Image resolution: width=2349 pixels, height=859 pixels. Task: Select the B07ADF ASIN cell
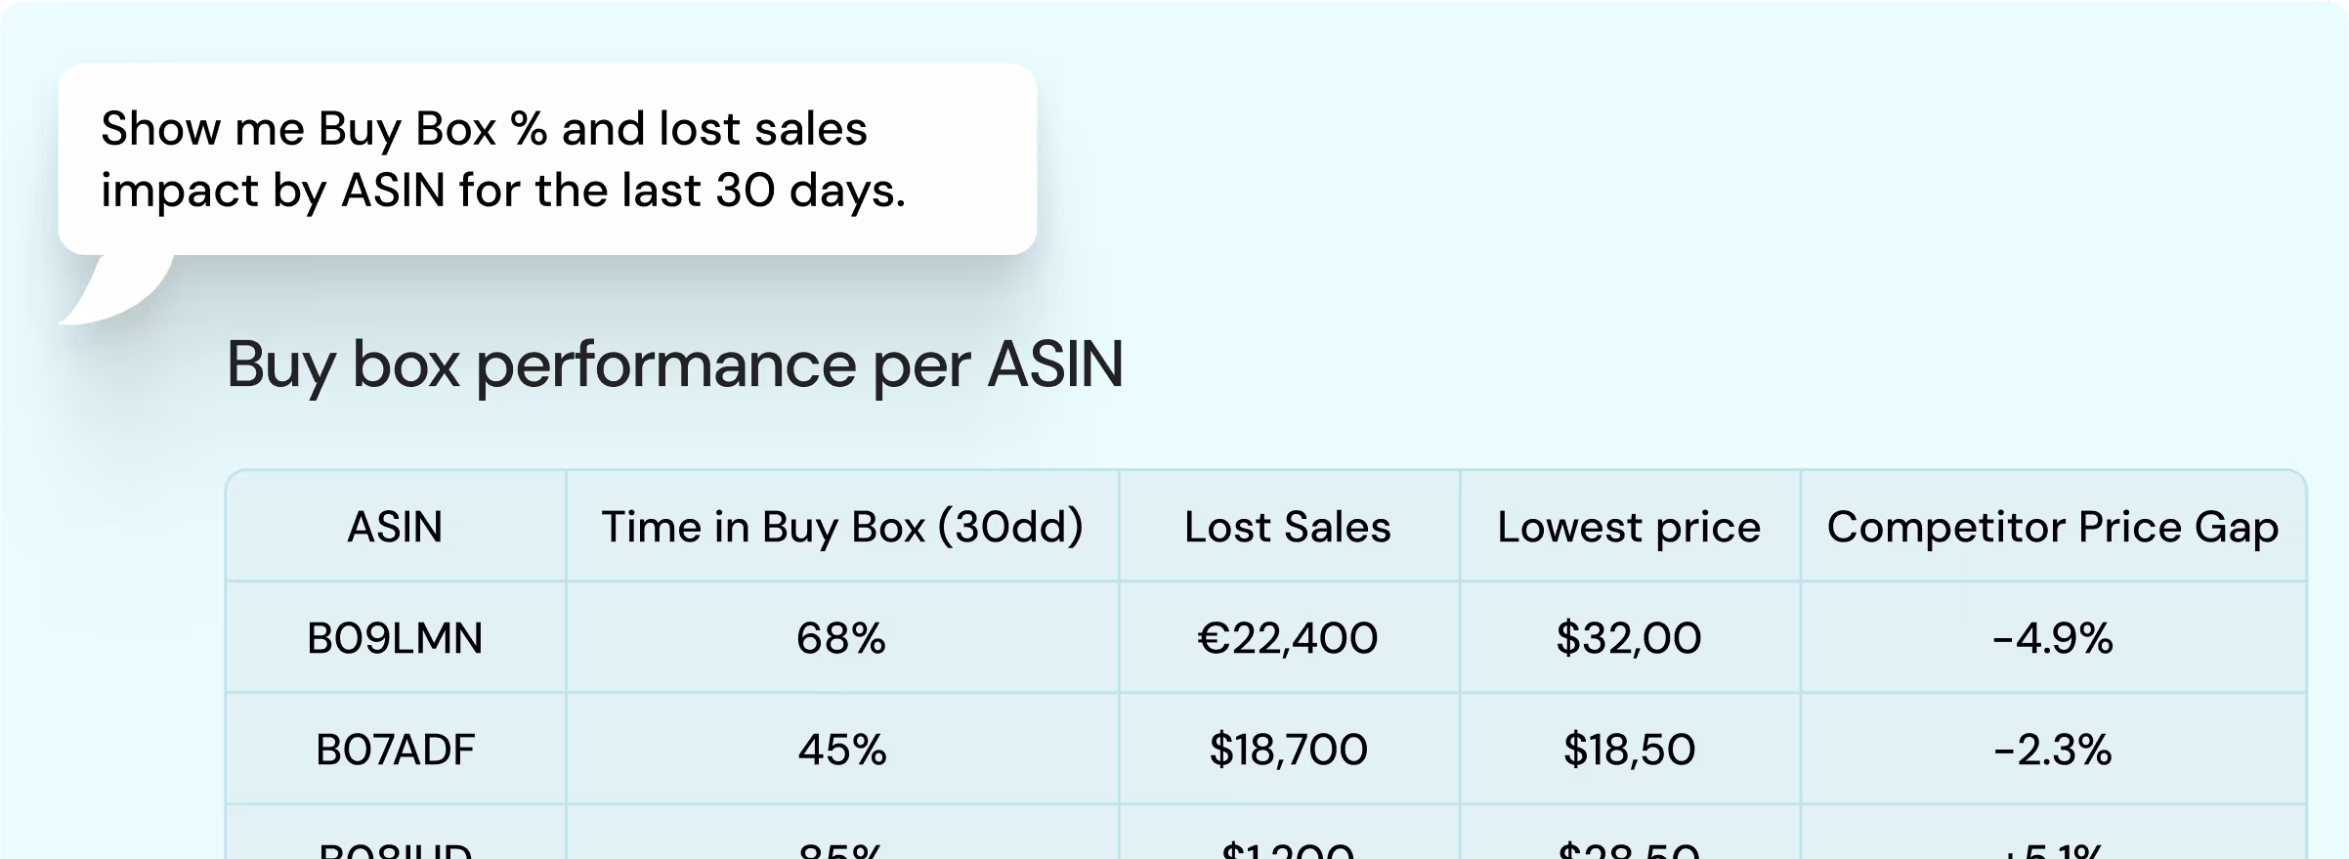click(x=395, y=751)
